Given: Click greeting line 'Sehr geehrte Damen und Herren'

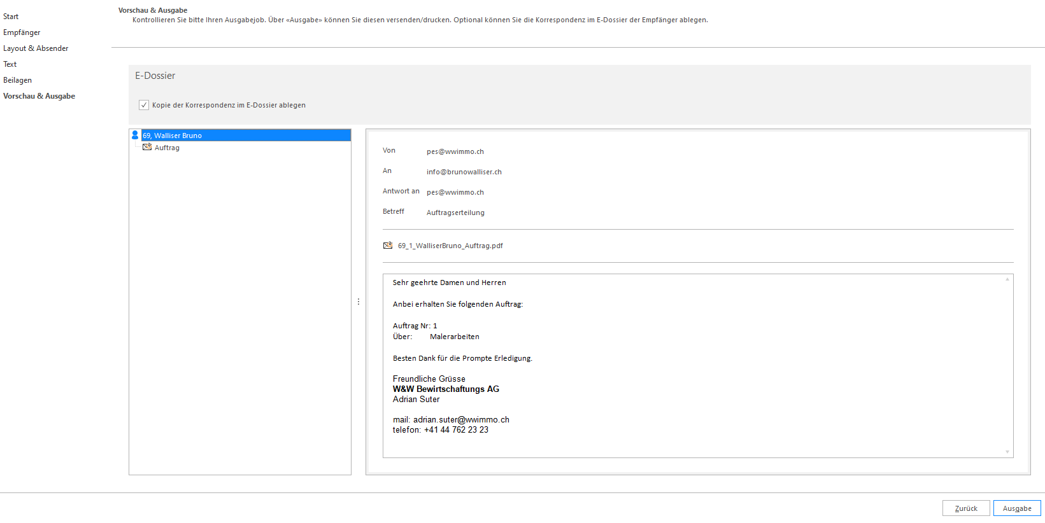Looking at the screenshot, I should [x=450, y=282].
